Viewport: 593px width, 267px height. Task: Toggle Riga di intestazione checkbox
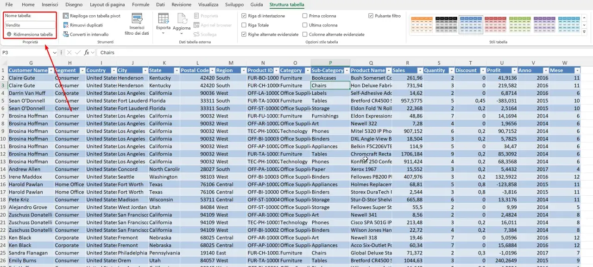pos(244,16)
